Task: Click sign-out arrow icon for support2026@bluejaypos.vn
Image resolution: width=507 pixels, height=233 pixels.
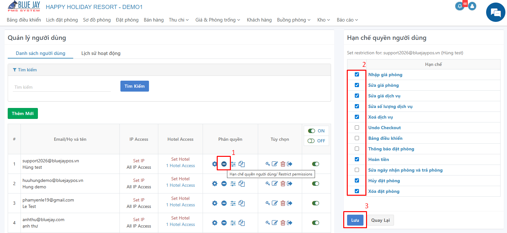Action: 290,164
